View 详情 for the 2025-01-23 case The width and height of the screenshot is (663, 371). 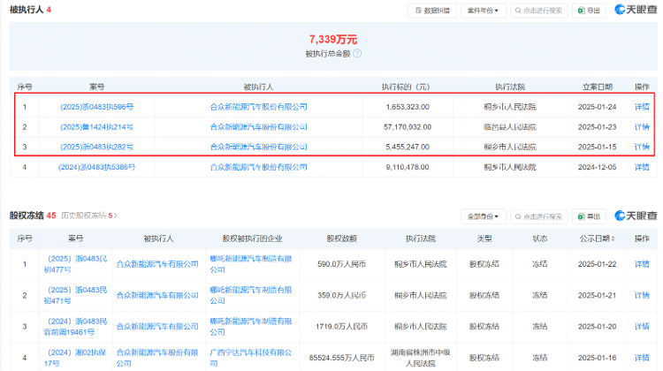(642, 127)
